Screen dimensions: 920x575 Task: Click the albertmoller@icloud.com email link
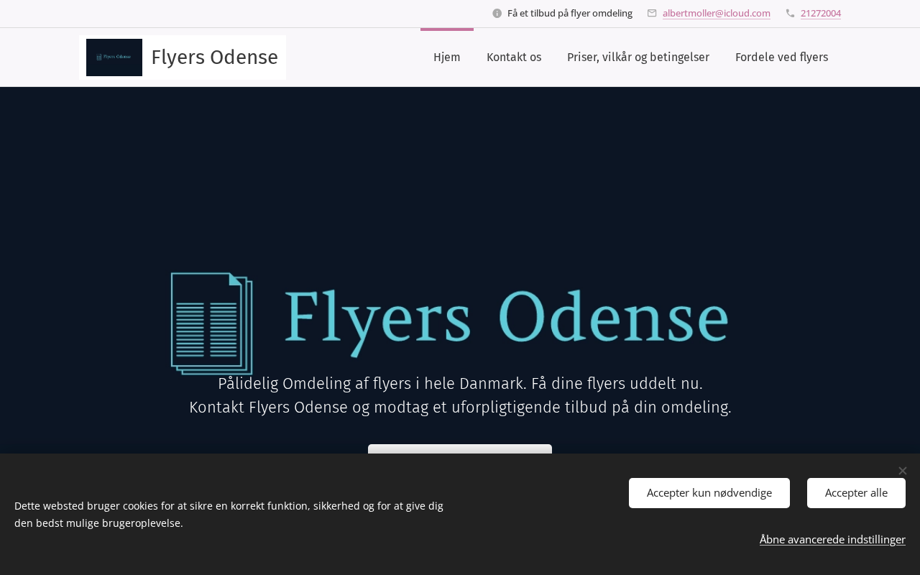tap(716, 14)
